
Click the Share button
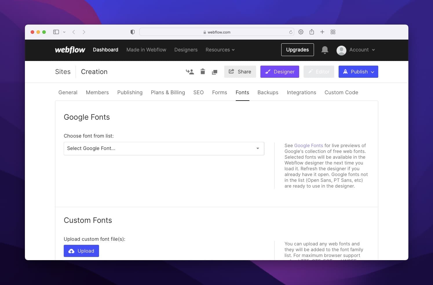click(240, 72)
